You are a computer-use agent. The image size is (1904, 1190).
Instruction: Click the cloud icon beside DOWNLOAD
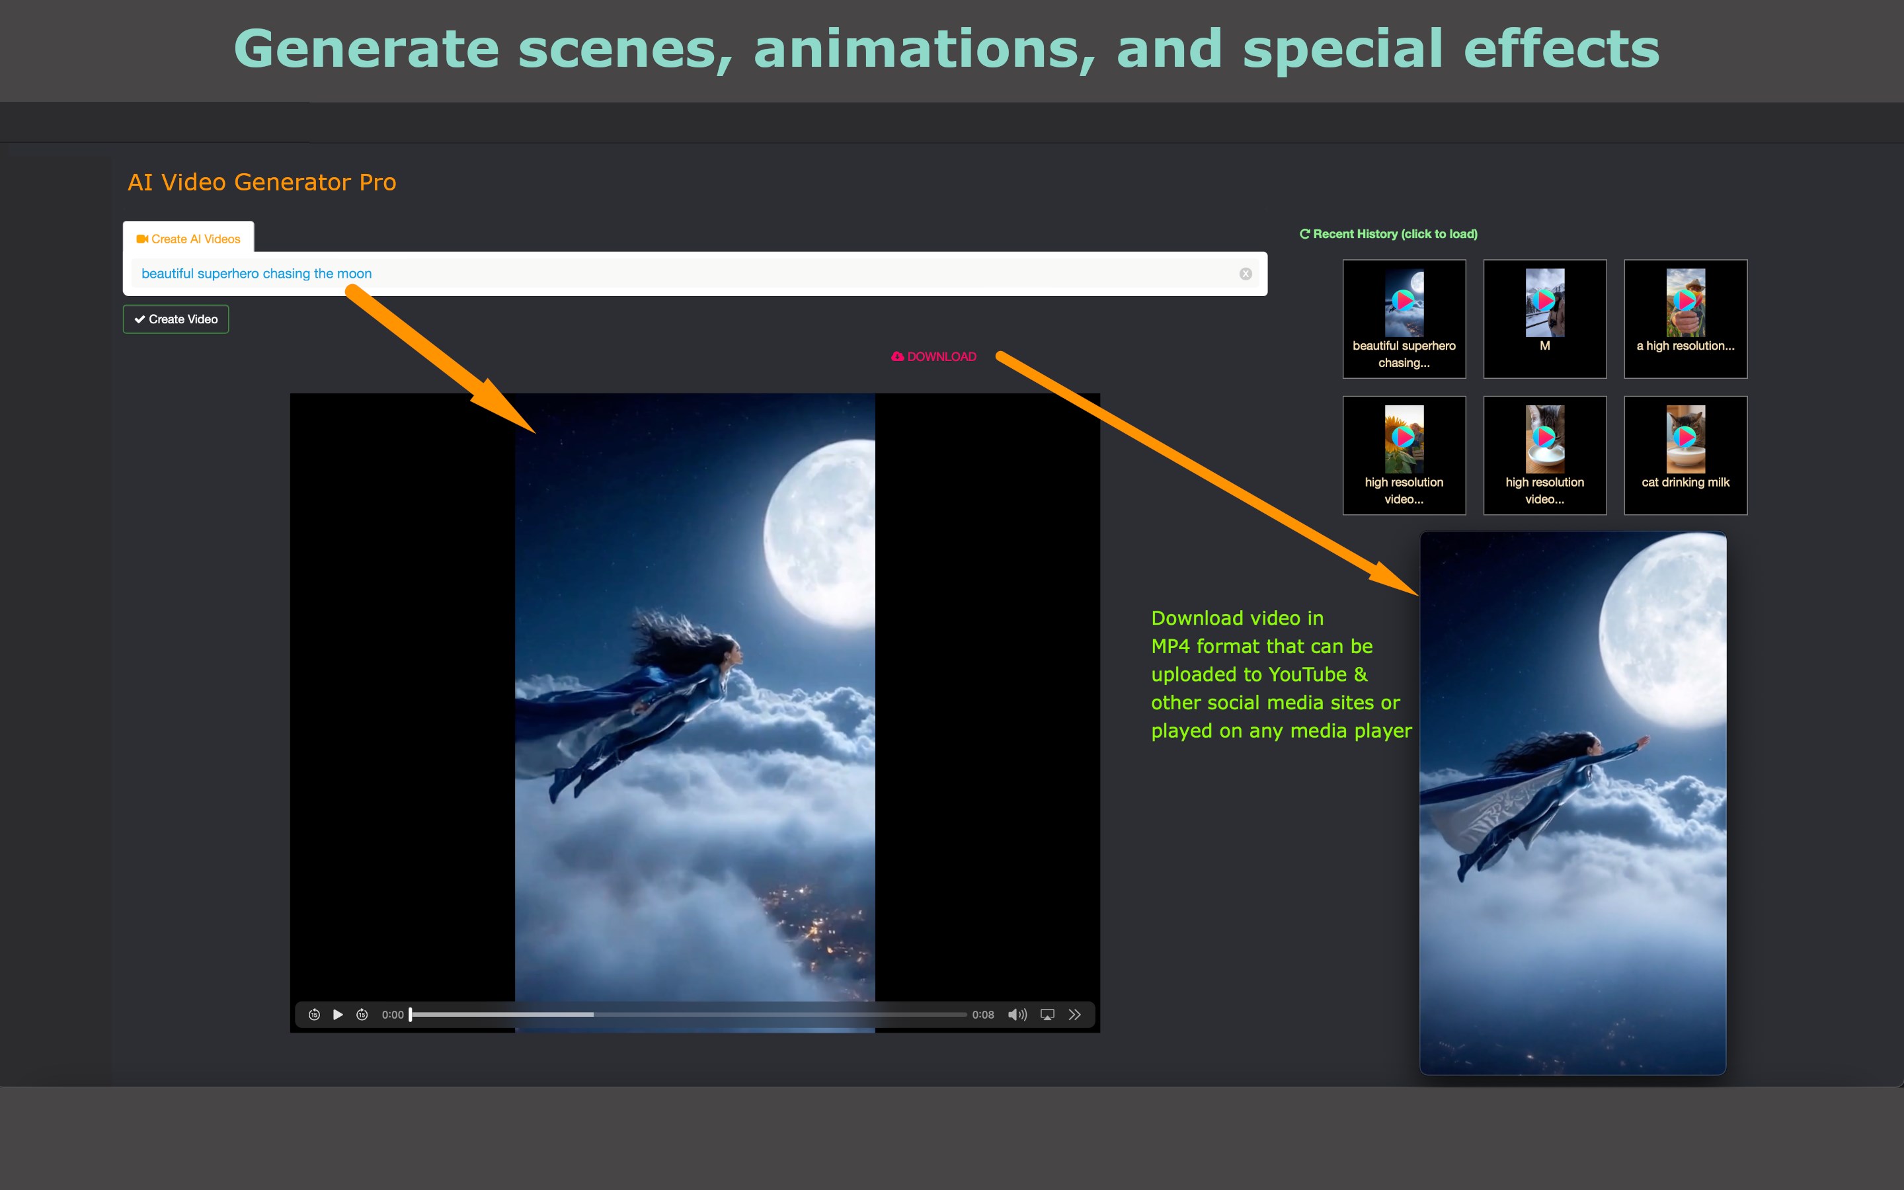tap(897, 356)
